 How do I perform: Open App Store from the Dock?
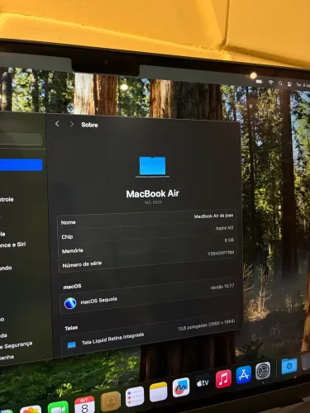[x=244, y=374]
